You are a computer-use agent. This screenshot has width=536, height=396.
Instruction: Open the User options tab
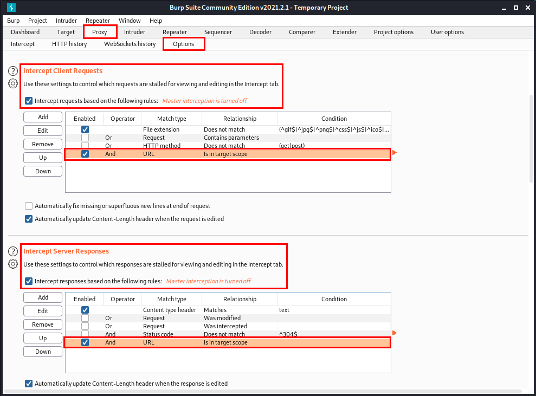448,32
